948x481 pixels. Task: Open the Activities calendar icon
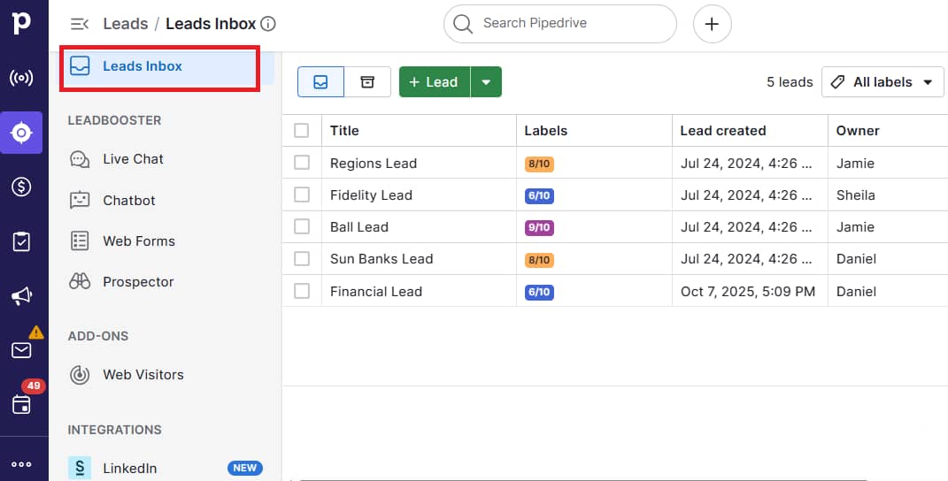(x=21, y=405)
